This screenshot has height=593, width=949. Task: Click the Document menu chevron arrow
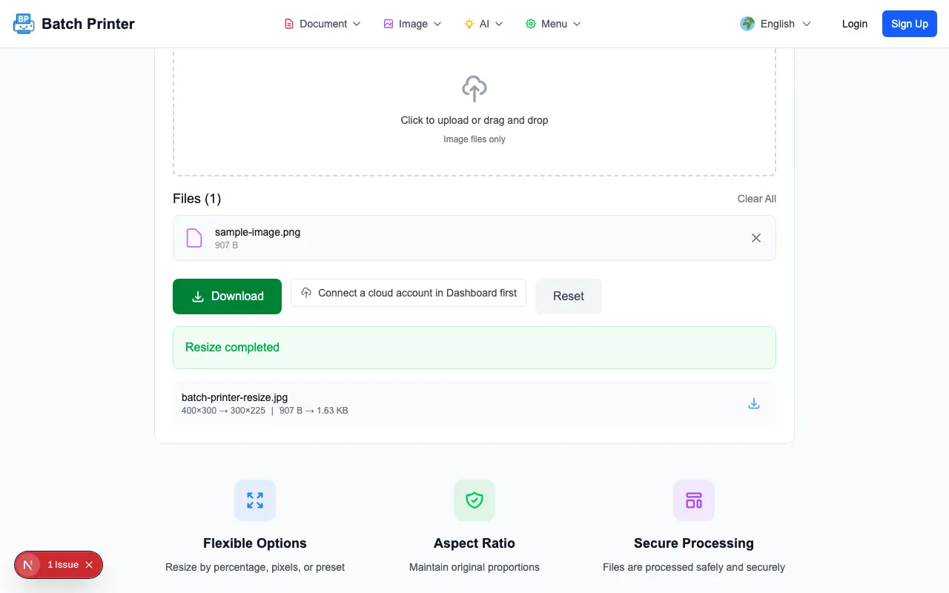(x=357, y=24)
